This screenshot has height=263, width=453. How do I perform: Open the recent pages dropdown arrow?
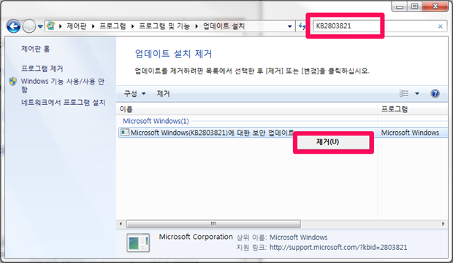[x=40, y=26]
